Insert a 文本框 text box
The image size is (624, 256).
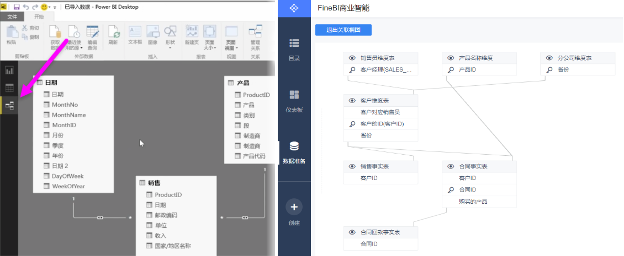point(135,35)
